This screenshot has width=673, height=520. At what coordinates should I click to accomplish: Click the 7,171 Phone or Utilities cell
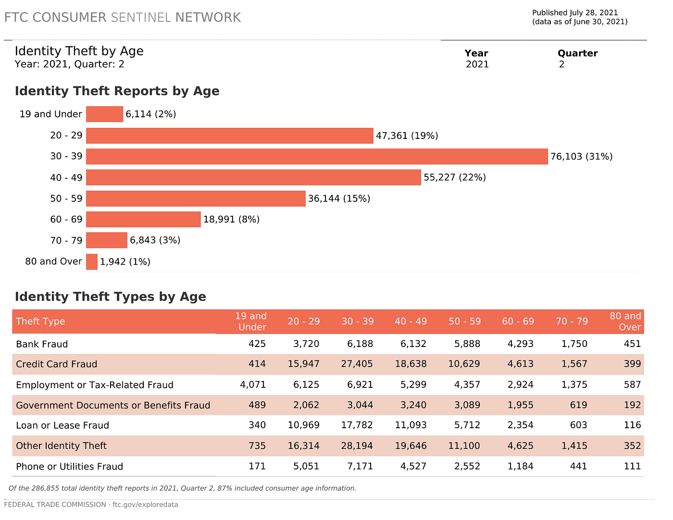(360, 467)
